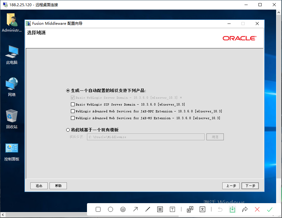The width and height of the screenshot is (282, 218).
Task: Check Basic WebLogic SIP Server Domain
Action: pos(73,104)
